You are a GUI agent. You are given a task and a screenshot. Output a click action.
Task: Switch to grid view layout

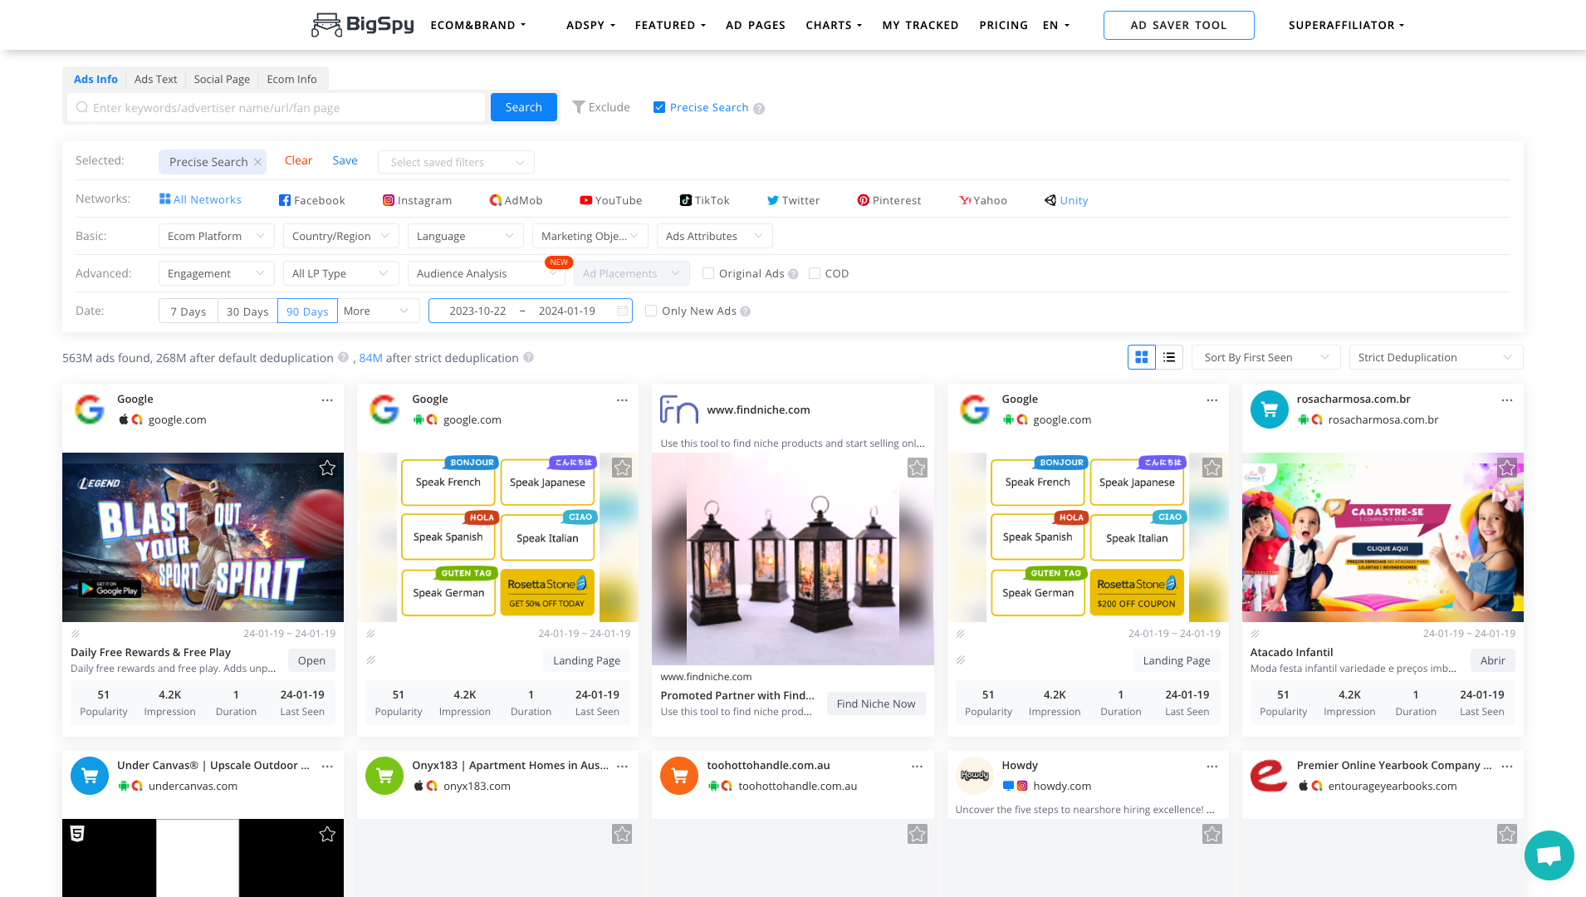pos(1141,357)
